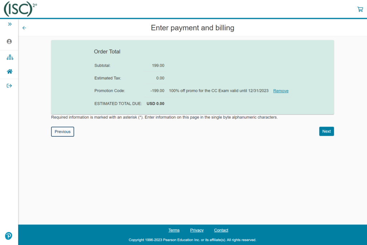Image resolution: width=367 pixels, height=245 pixels.
Task: Click the Estimated Tax label
Action: (x=108, y=78)
